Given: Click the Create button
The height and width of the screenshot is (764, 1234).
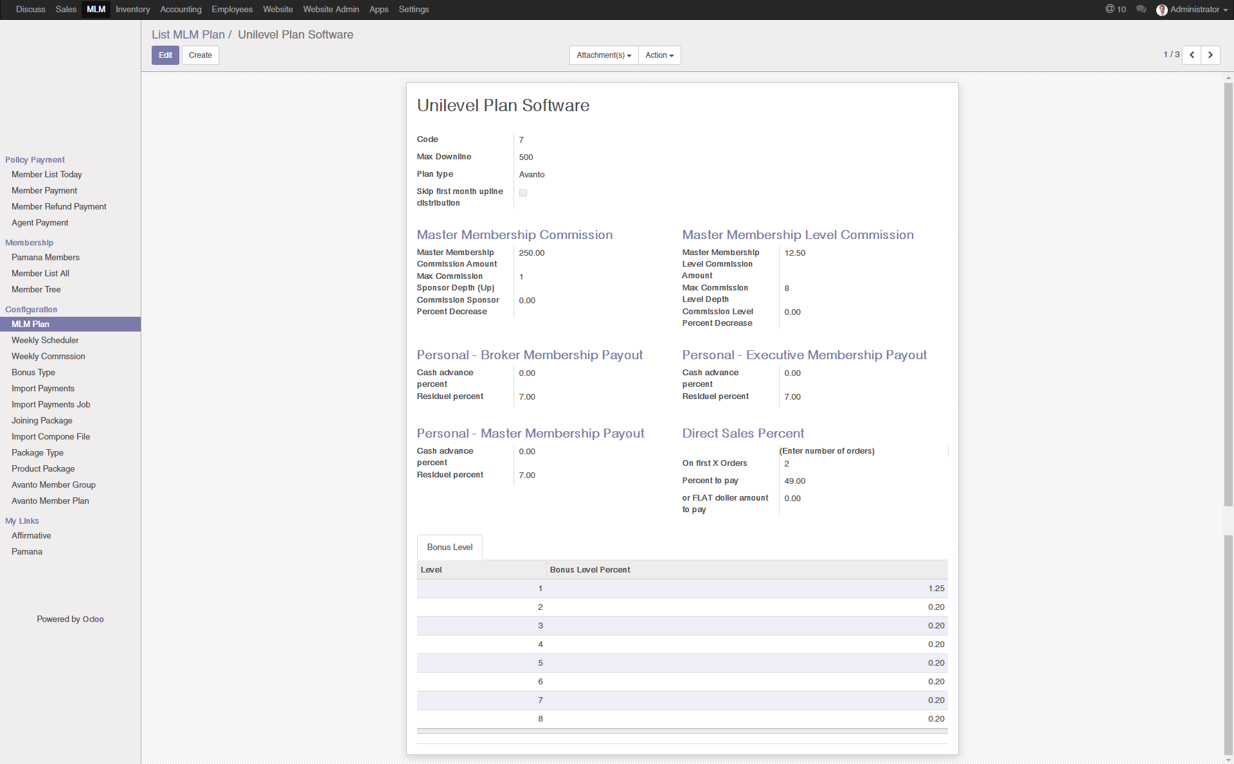Looking at the screenshot, I should (x=200, y=55).
